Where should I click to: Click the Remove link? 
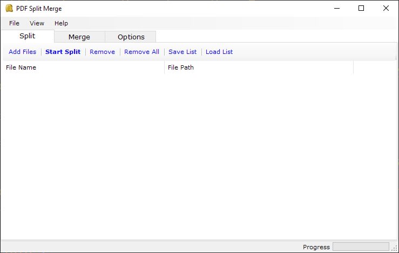pos(102,52)
